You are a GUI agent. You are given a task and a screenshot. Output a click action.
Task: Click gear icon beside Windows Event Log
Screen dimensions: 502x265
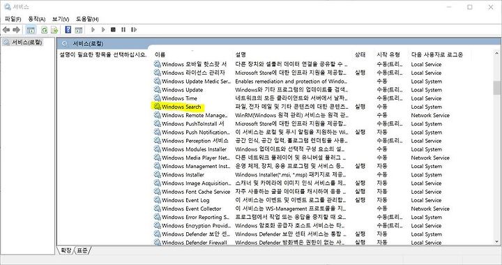(157, 199)
